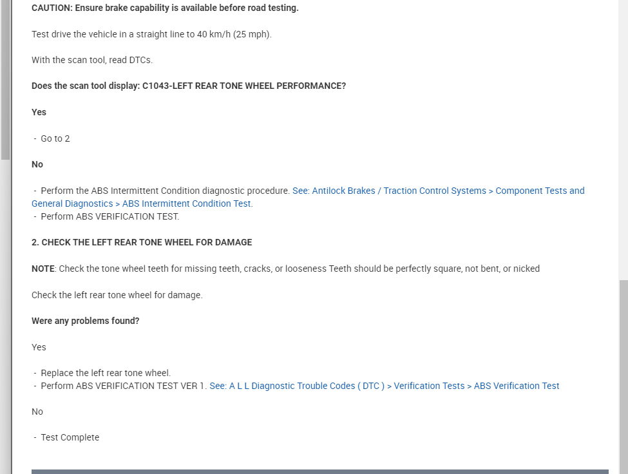Click the NOTE about tone wheel teeth

pyautogui.click(x=285, y=269)
